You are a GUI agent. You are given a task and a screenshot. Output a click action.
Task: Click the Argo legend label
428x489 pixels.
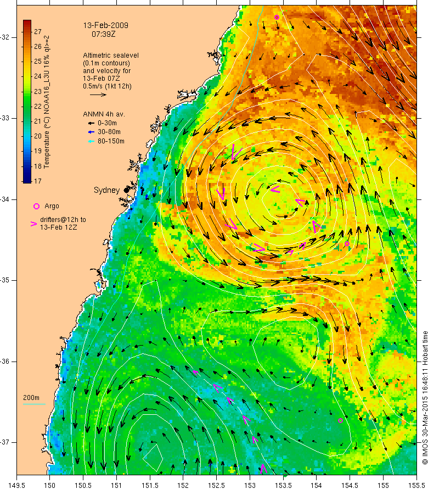pyautogui.click(x=52, y=206)
